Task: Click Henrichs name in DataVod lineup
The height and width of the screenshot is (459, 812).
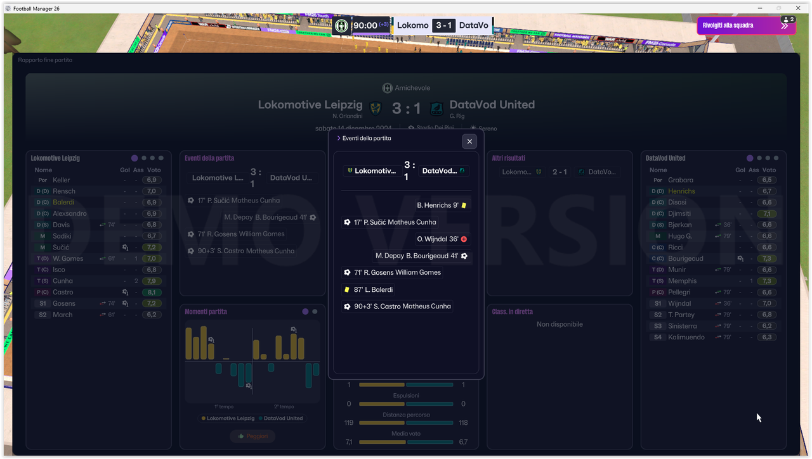Action: pos(681,191)
